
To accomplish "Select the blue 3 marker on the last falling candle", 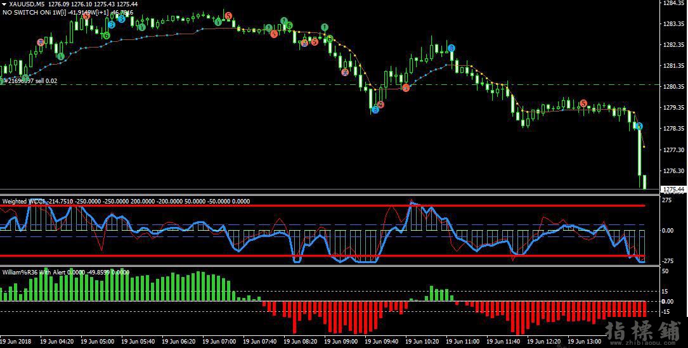I will click(639, 126).
